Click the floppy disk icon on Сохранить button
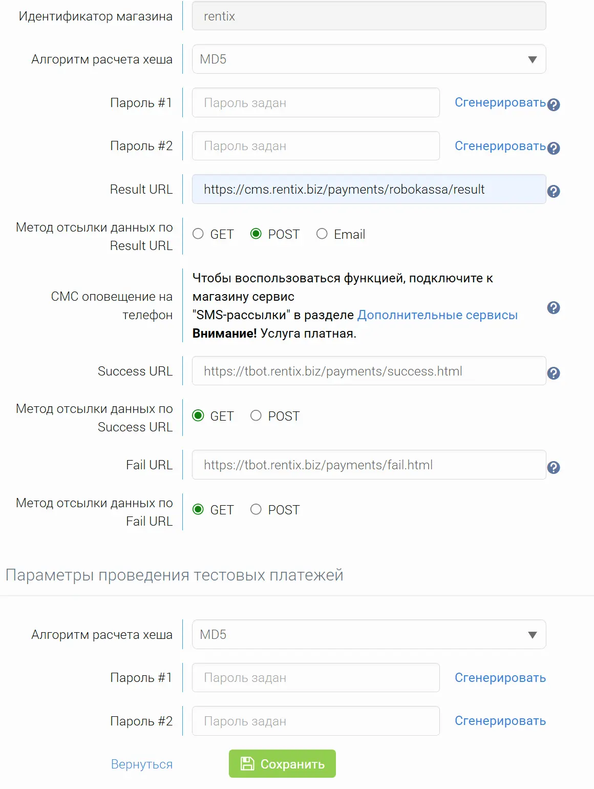Screen dimensions: 594x789 click(248, 763)
